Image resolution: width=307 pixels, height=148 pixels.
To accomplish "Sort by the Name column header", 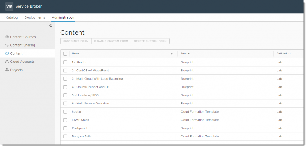I will pos(75,53).
